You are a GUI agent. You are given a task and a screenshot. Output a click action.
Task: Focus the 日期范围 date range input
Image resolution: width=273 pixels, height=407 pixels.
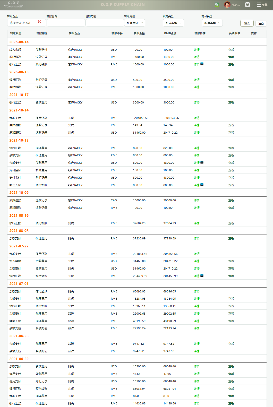coord(105,23)
